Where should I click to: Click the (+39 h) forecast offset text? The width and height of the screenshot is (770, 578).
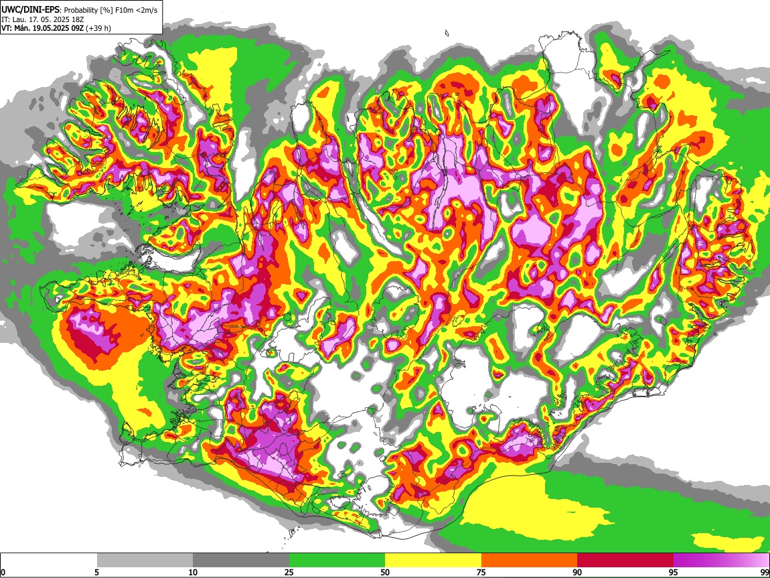point(98,29)
